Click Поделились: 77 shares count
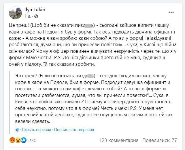Image resolution: width=185 pixels, height=150 pixels. coord(160,140)
